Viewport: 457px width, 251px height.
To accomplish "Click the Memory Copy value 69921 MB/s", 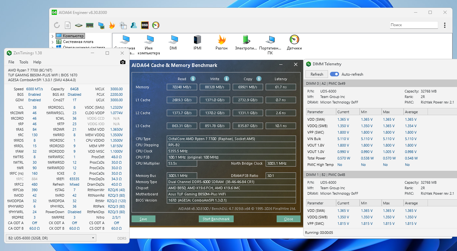I will 248,87.
